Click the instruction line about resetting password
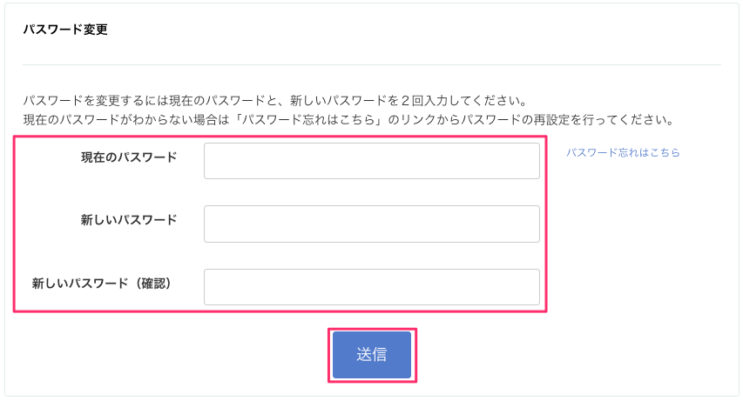Viewport: 743px width, 401px height. pyautogui.click(x=348, y=118)
